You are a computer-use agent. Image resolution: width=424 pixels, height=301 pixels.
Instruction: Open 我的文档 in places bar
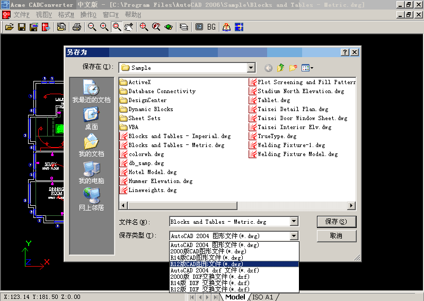tap(91, 145)
